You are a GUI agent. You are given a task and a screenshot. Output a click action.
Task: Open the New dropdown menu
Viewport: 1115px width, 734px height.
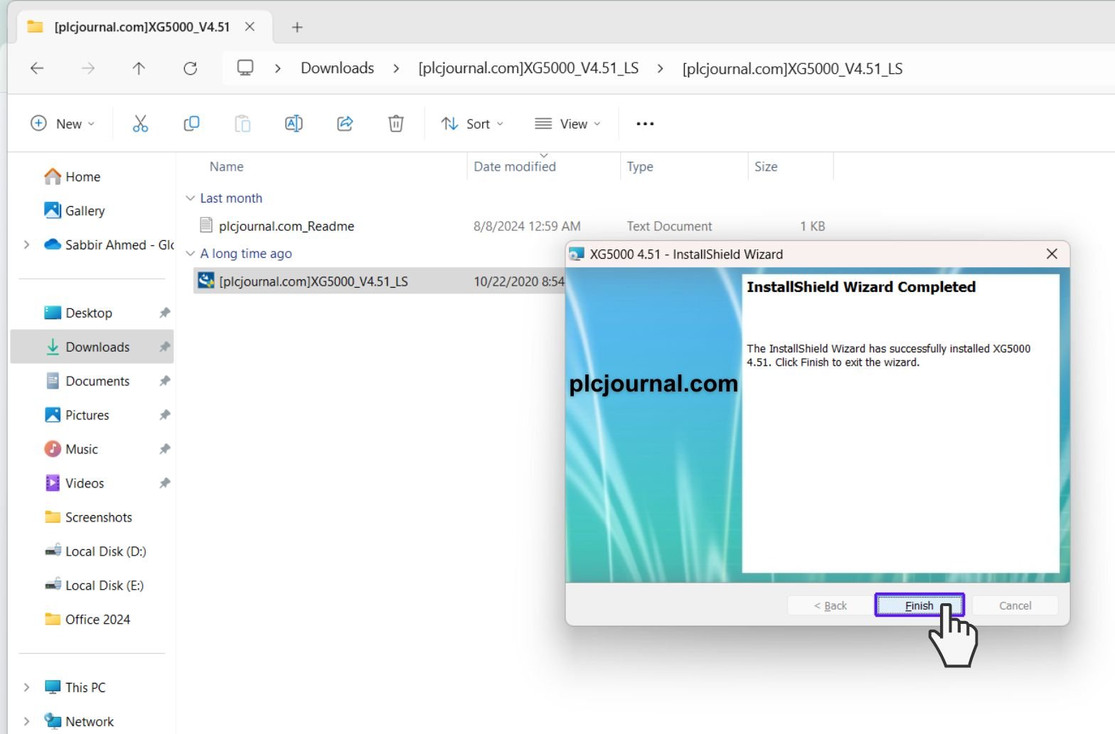click(63, 124)
